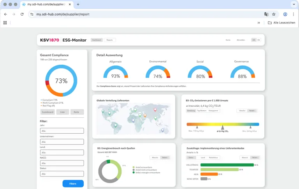Click the CO₂ intensity gradient bar
299x189 pixels.
(x=223, y=124)
